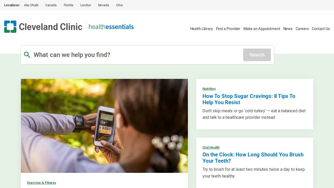Select the Ohio location link
Screen dimensions: 334x188
120,5
